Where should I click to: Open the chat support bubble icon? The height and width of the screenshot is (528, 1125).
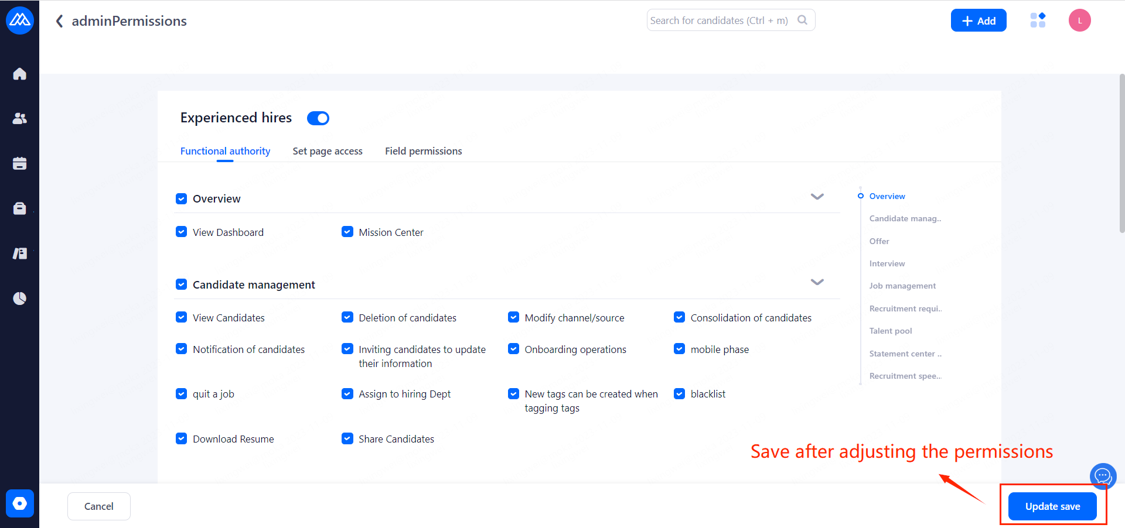coord(1103,475)
